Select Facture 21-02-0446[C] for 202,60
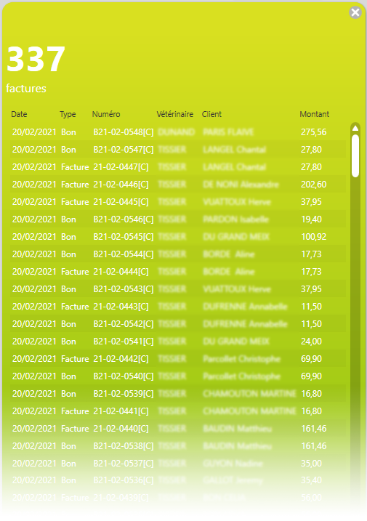Viewport: 367px width, 521px height. tap(178, 185)
